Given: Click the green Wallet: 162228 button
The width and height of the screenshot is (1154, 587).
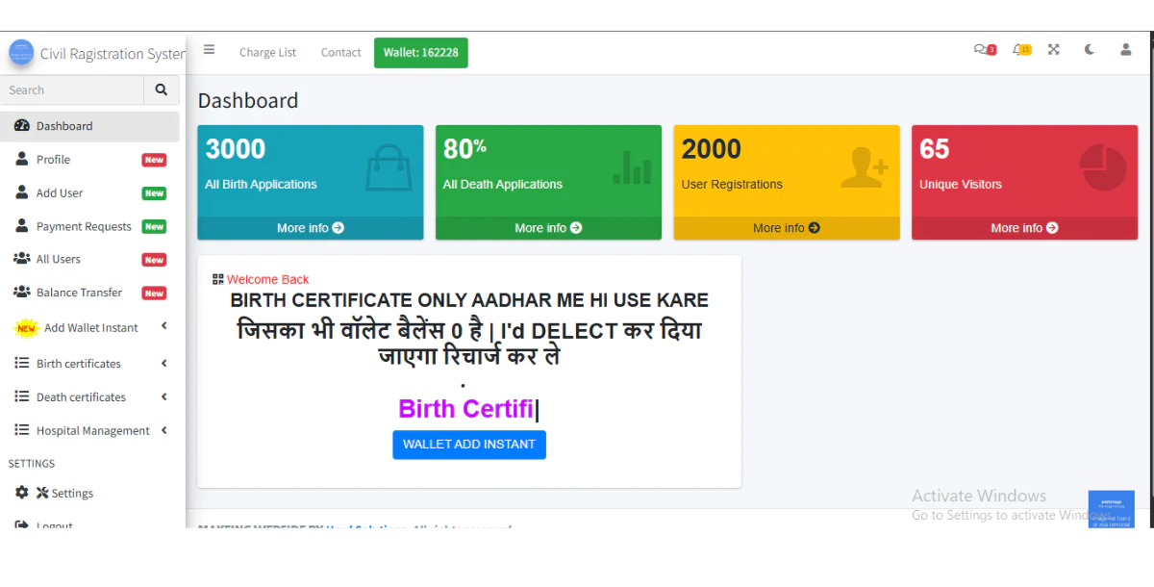Looking at the screenshot, I should 421,53.
